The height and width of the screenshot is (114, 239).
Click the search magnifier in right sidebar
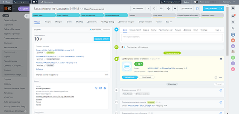click(233, 28)
